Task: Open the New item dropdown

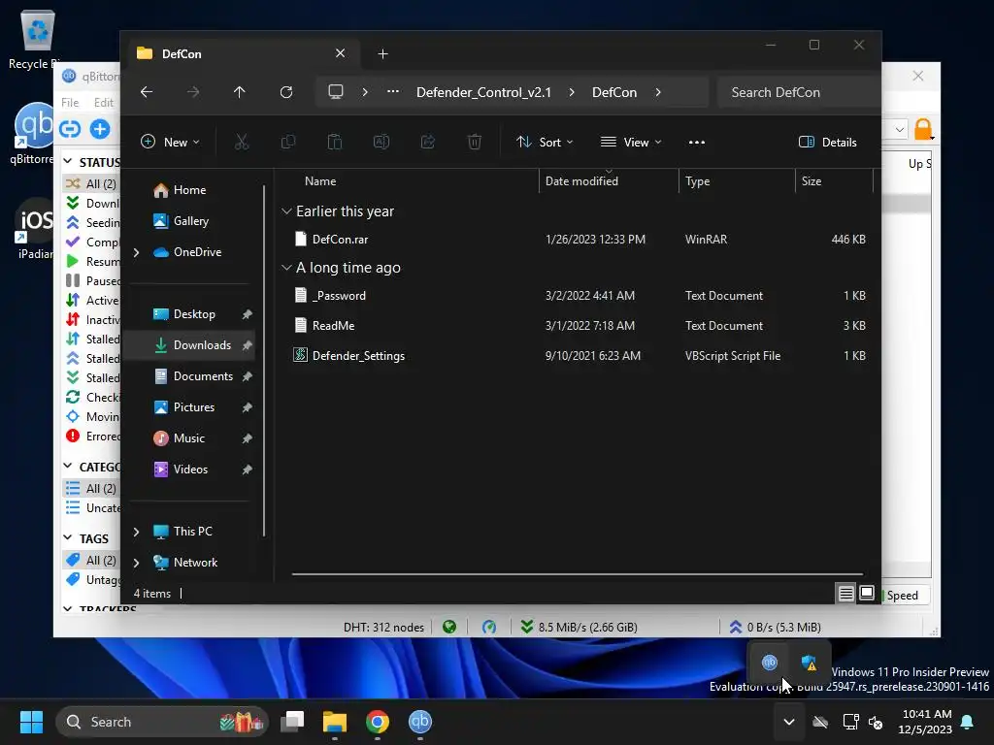Action: [170, 142]
